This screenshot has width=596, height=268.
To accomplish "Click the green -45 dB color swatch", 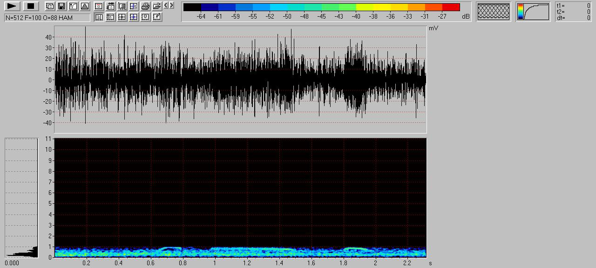I will pos(321,7).
